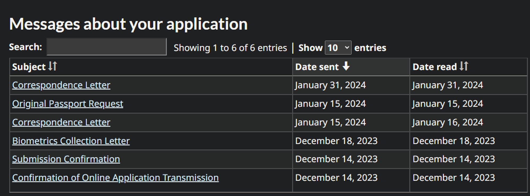This screenshot has height=196, width=530.
Task: Click Biometrics letter's December 18 date sent cell
Action: [336, 141]
